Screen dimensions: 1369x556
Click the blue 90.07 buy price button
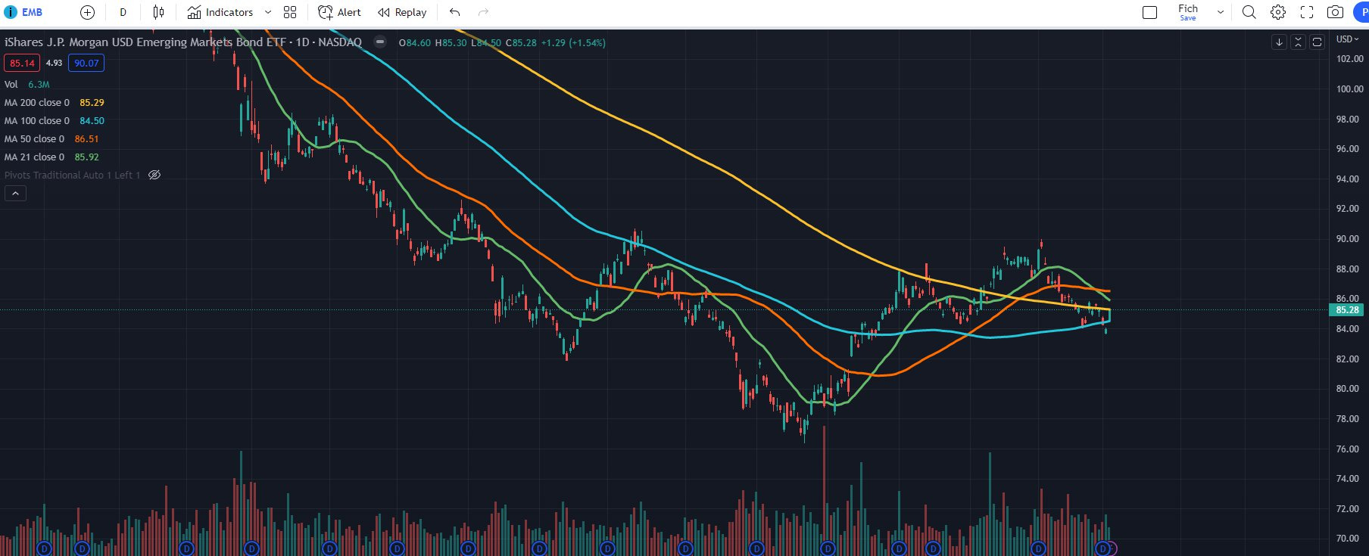coord(86,64)
